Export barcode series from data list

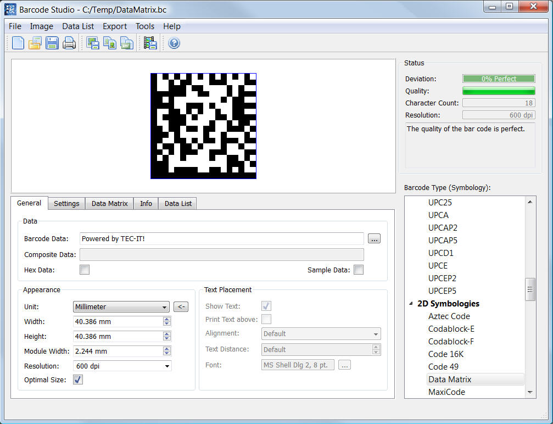tap(150, 43)
